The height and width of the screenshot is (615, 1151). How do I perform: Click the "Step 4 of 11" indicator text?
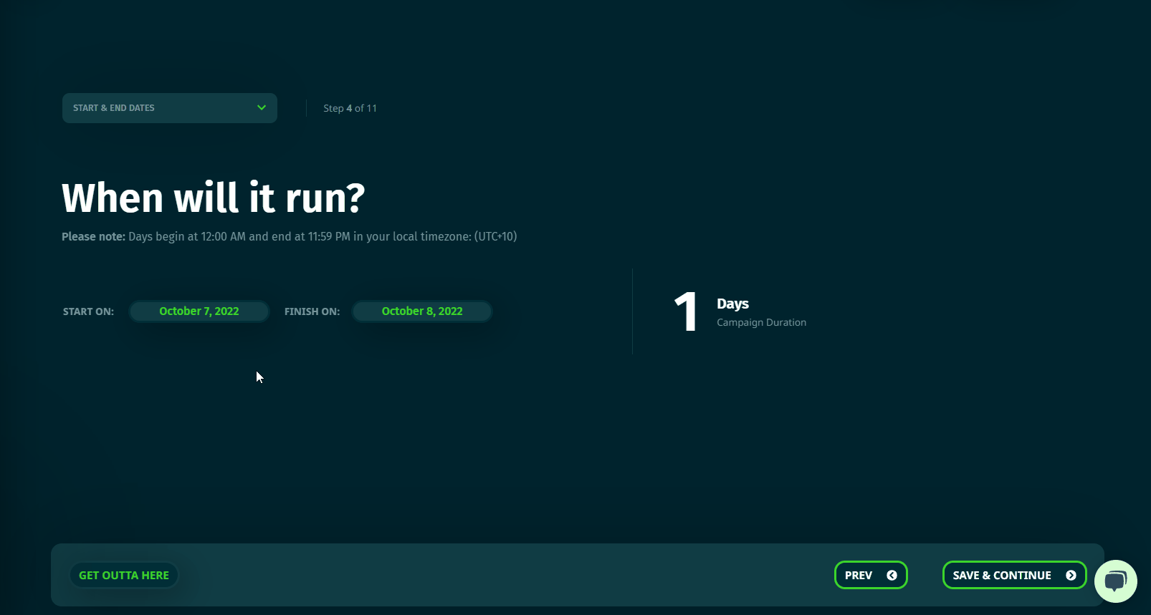pos(350,108)
